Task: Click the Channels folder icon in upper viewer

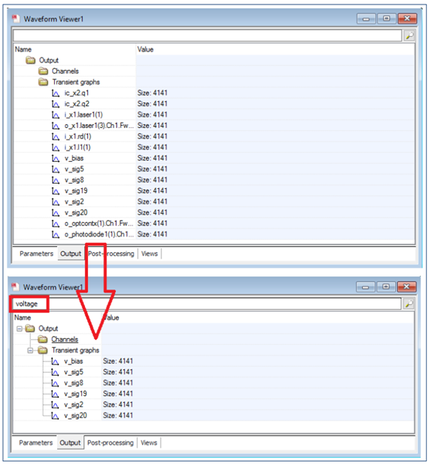Action: coord(43,71)
